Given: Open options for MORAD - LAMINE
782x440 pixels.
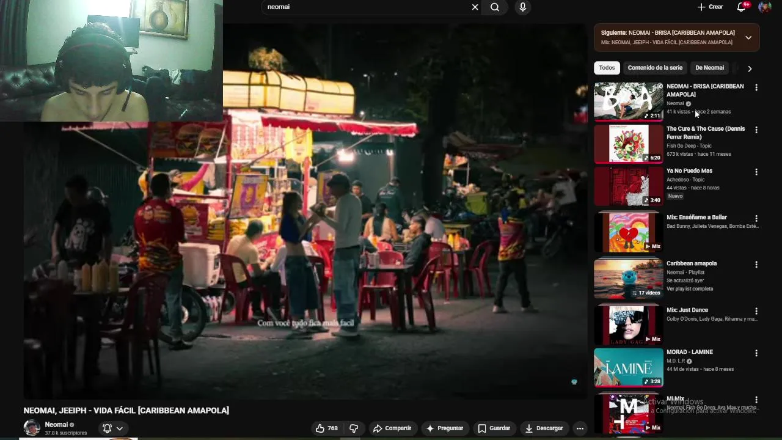Looking at the screenshot, I should coord(756,353).
